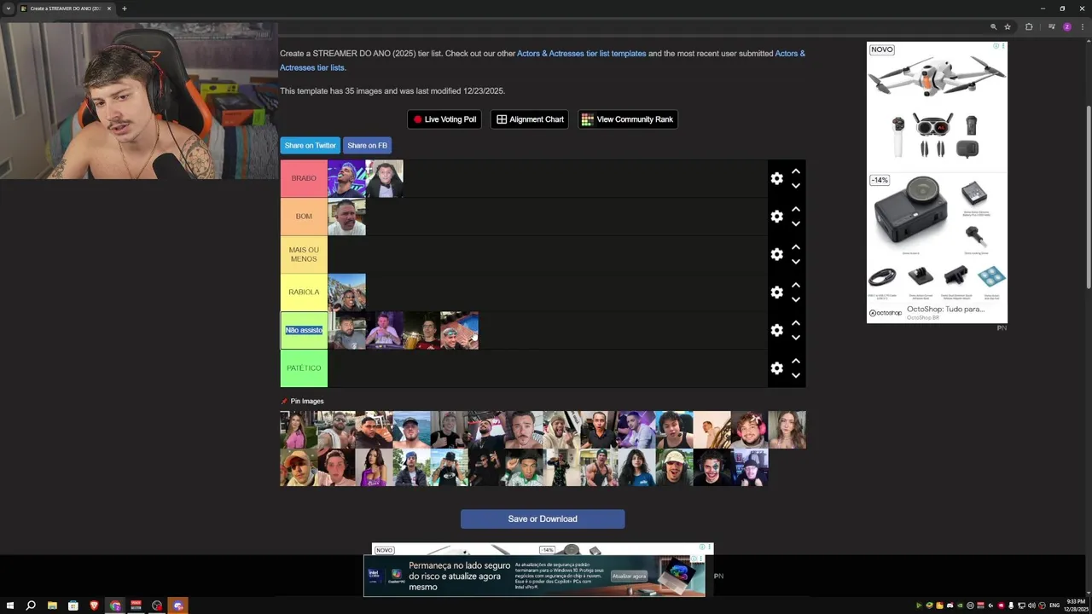Open Windows Start menu
The height and width of the screenshot is (614, 1092).
tap(10, 605)
